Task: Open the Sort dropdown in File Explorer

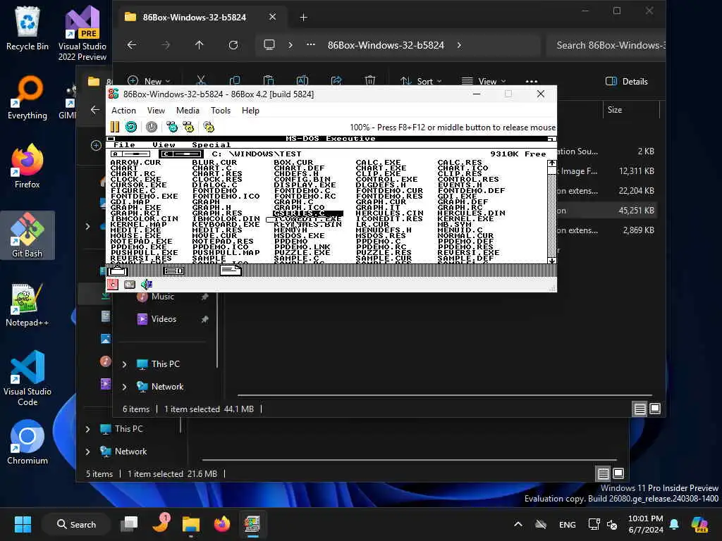Action: click(420, 82)
